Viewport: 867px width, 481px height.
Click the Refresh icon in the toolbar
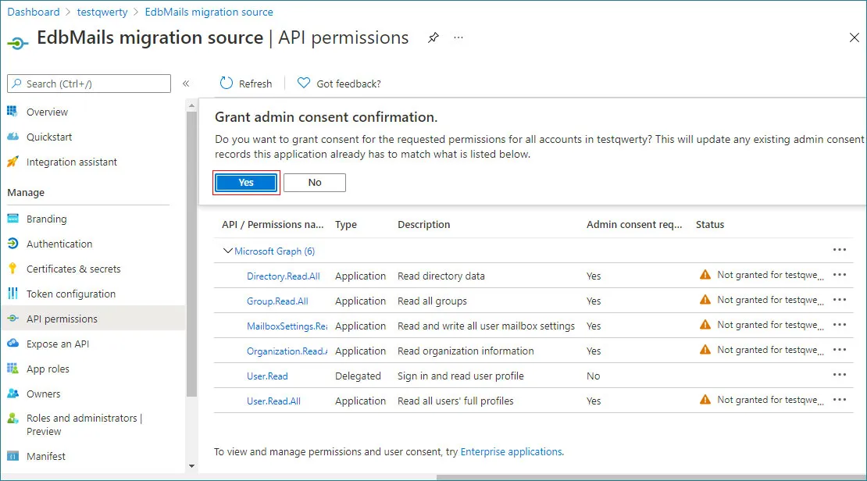227,83
